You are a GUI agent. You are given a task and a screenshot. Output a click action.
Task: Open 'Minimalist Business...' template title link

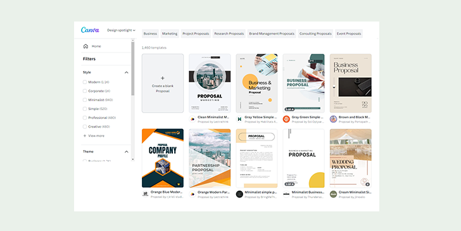click(308, 192)
